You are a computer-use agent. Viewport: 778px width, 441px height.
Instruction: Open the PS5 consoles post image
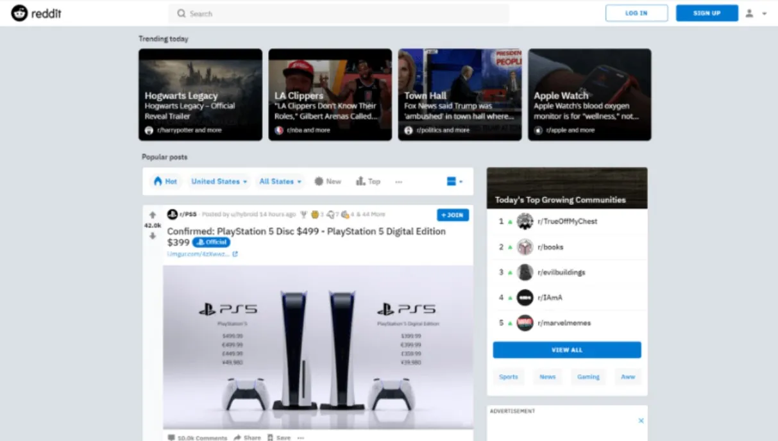(318, 347)
